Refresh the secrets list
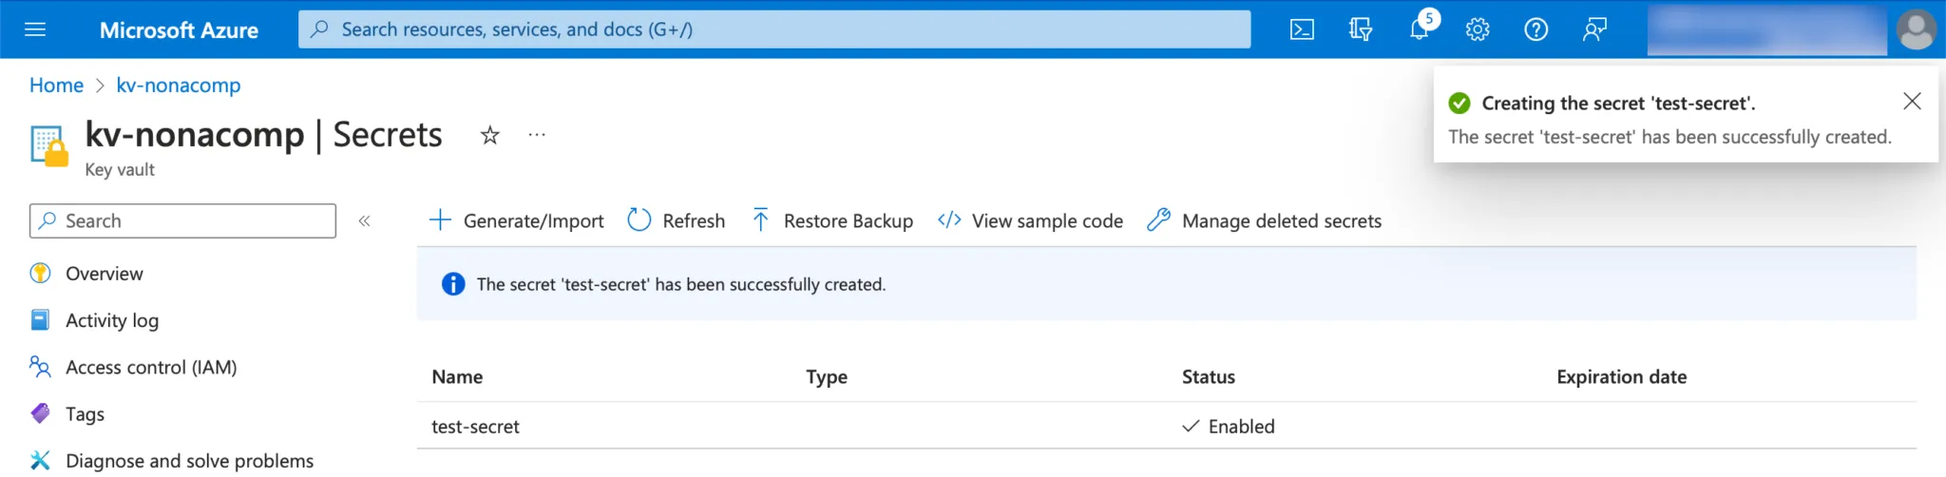Viewport: 1946px width, 477px height. tap(677, 220)
